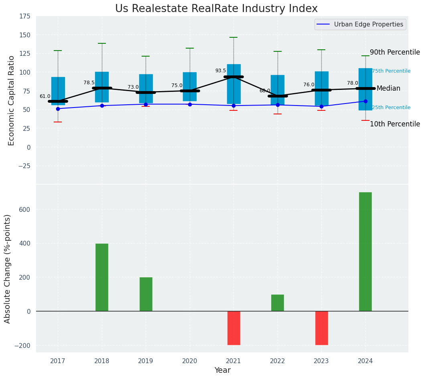
Task: Click the red 2023 negative change bar
Action: coord(321,328)
